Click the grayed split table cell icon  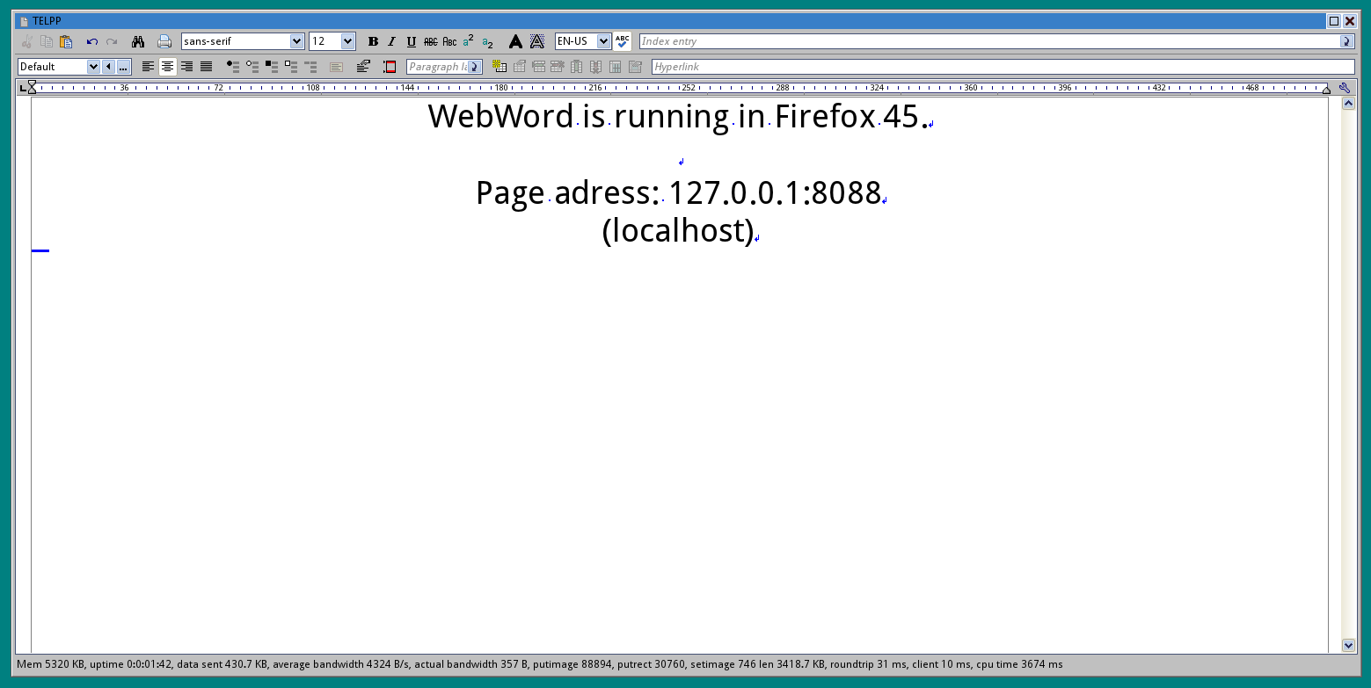pyautogui.click(x=635, y=67)
